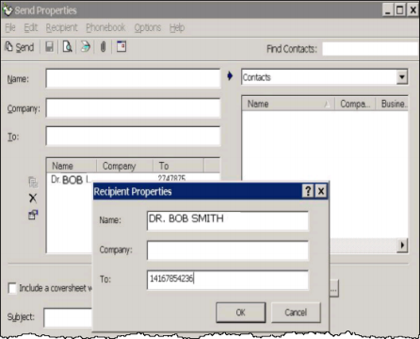Click the main window Name field
The image size is (420, 339).
(133, 78)
